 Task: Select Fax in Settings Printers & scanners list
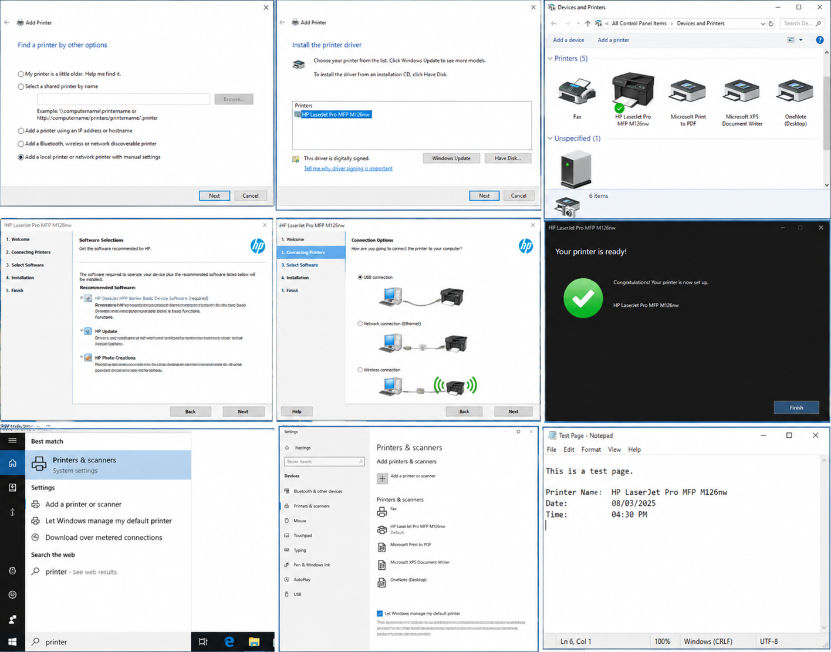click(x=387, y=511)
